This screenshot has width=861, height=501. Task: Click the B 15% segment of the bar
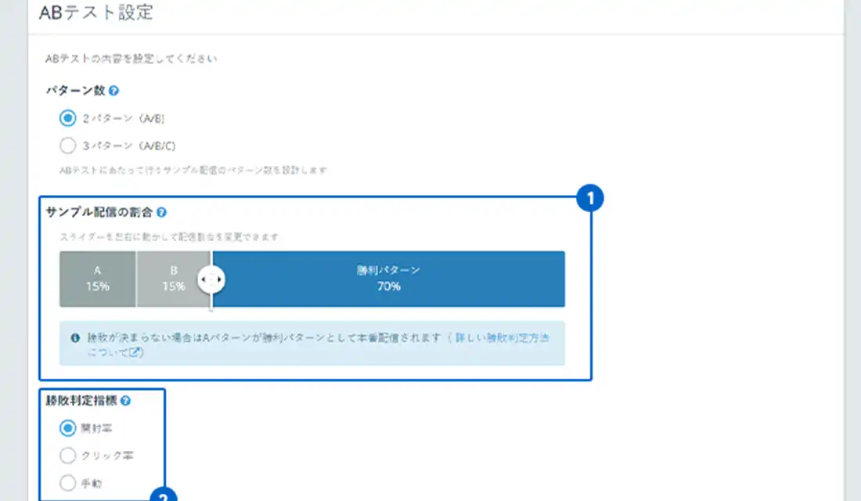174,279
